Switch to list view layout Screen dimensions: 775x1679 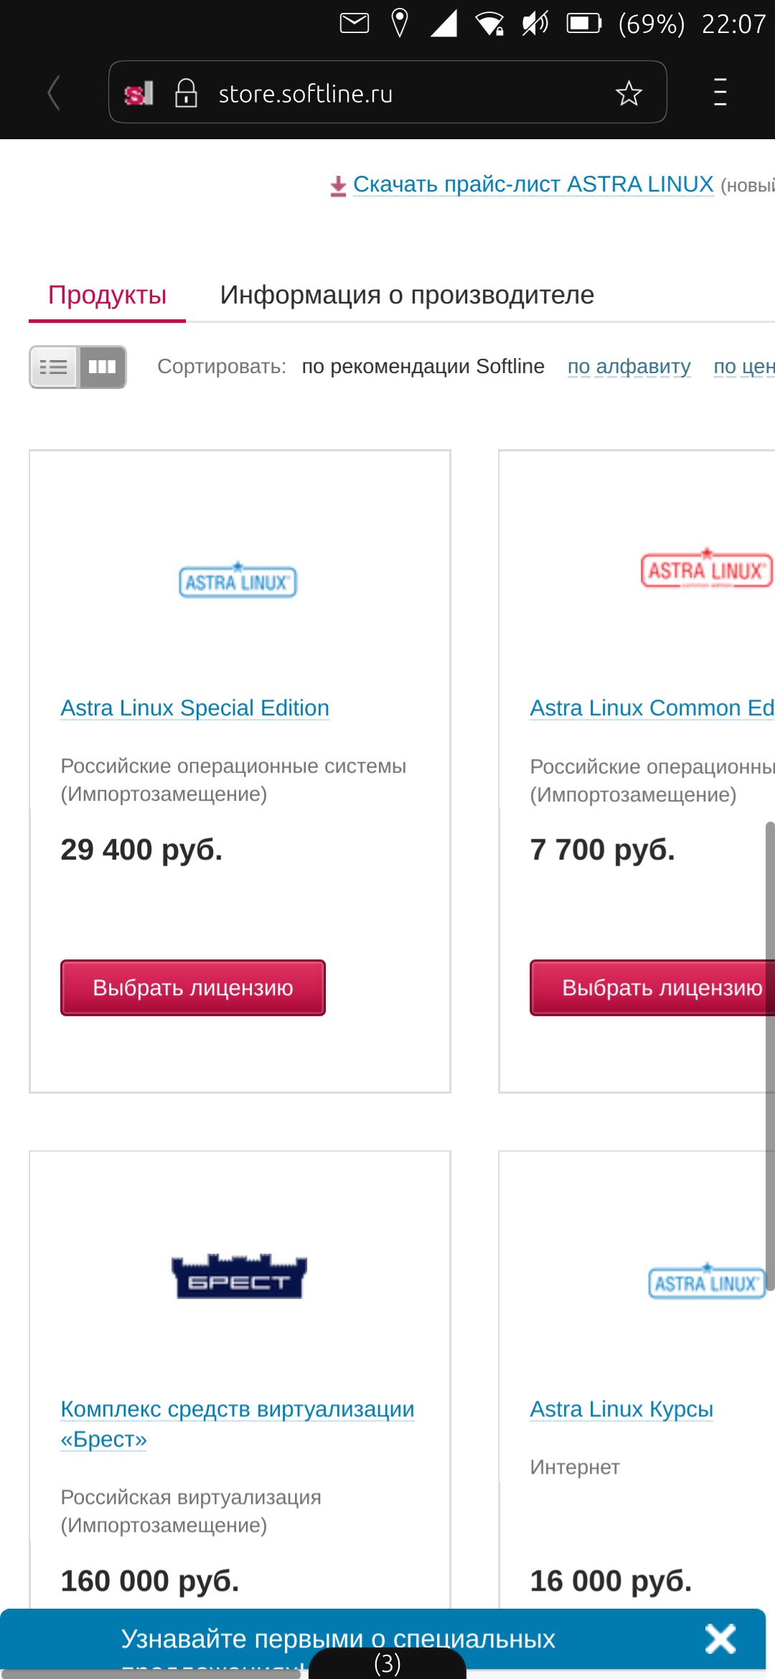[x=54, y=367]
